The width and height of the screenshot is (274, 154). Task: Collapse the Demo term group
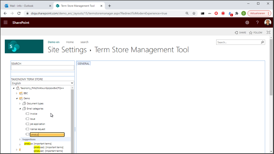(17, 98)
